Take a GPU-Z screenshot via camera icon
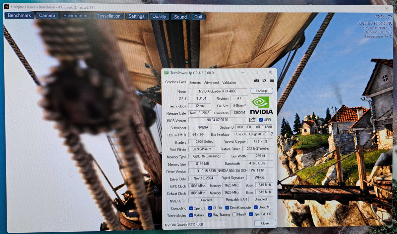Image resolution: width=397 pixels, height=234 pixels. (x=257, y=81)
